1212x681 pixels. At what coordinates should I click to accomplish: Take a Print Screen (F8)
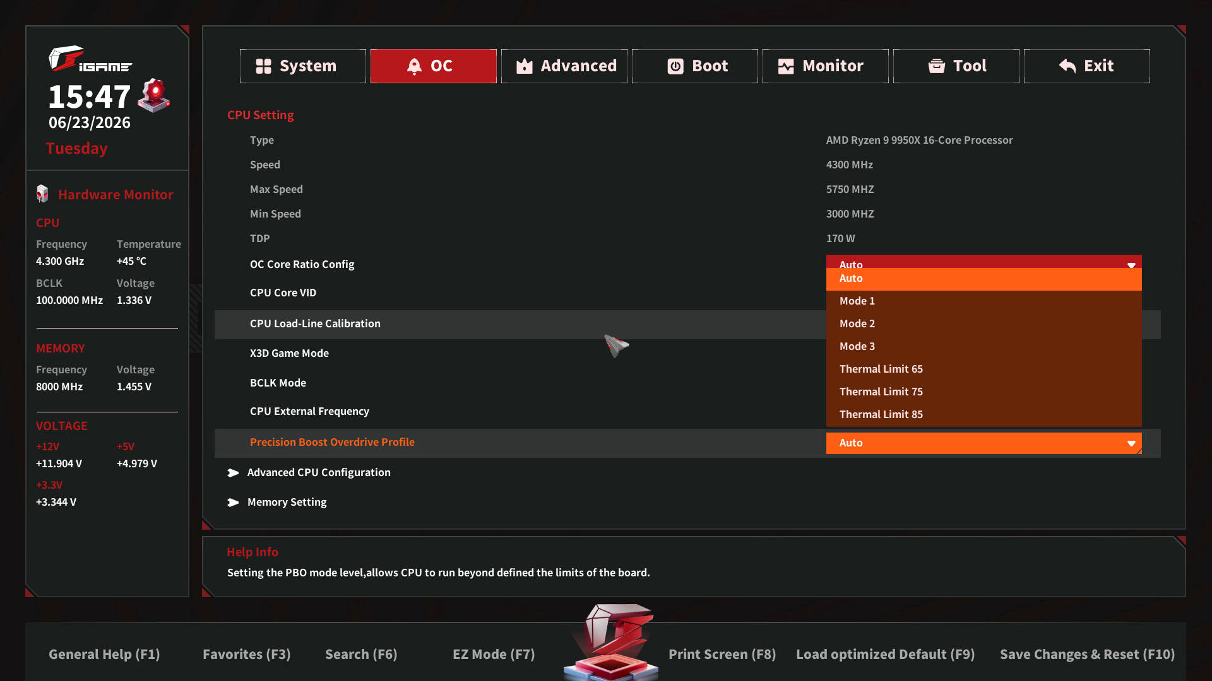[x=722, y=655]
